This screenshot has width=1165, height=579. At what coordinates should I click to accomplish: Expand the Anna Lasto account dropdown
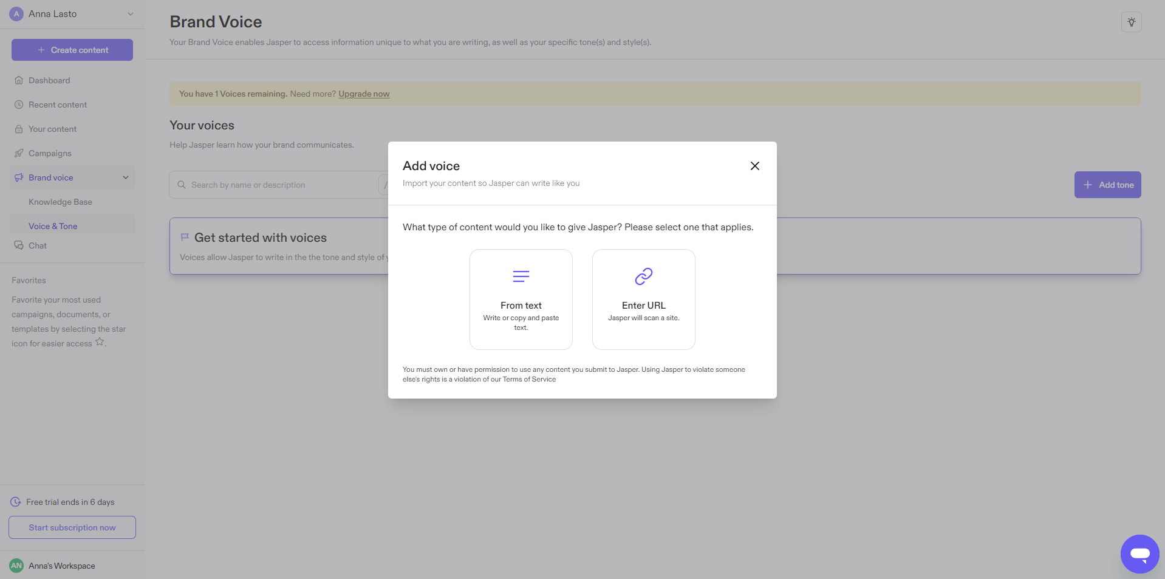point(130,14)
